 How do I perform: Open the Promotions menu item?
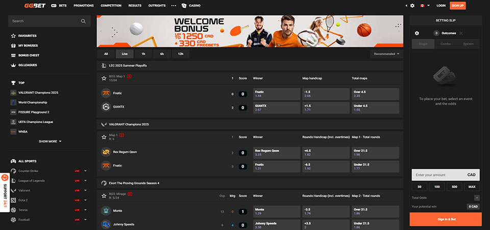pos(83,6)
